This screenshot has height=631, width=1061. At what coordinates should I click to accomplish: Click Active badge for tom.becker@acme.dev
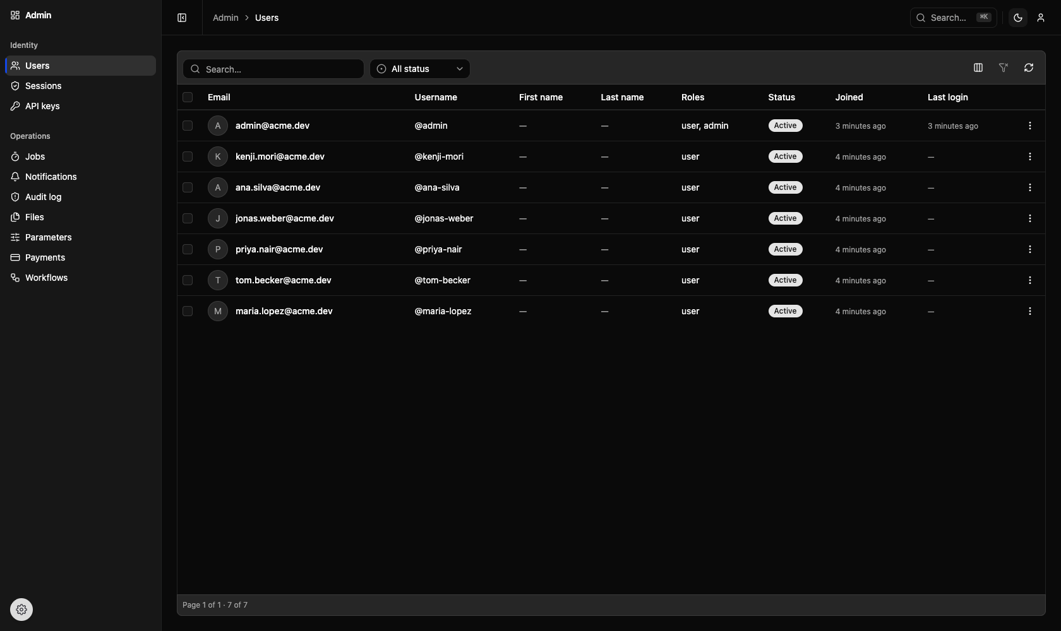(786, 280)
